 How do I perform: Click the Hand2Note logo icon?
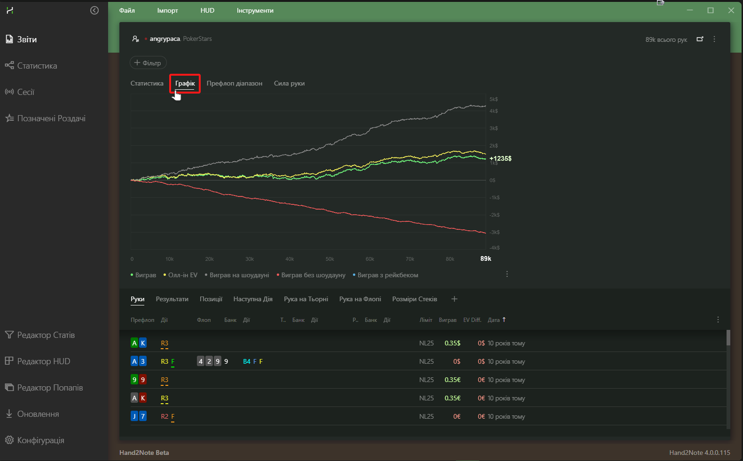coord(10,10)
